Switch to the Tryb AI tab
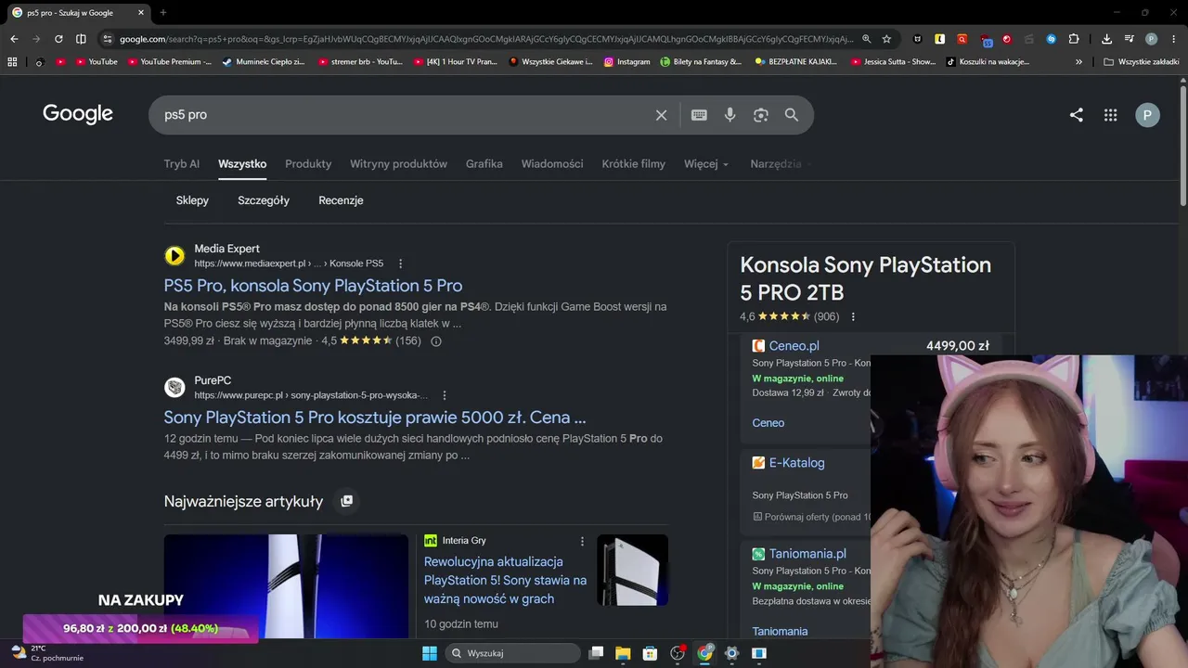1188x668 pixels. pyautogui.click(x=182, y=164)
